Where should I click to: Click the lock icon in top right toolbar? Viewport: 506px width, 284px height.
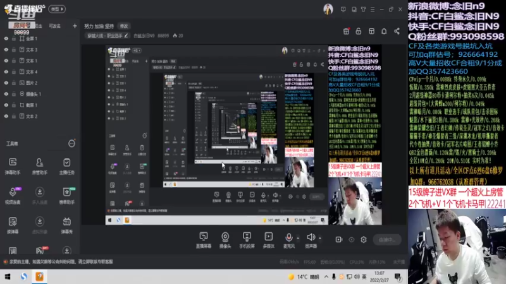click(x=359, y=31)
